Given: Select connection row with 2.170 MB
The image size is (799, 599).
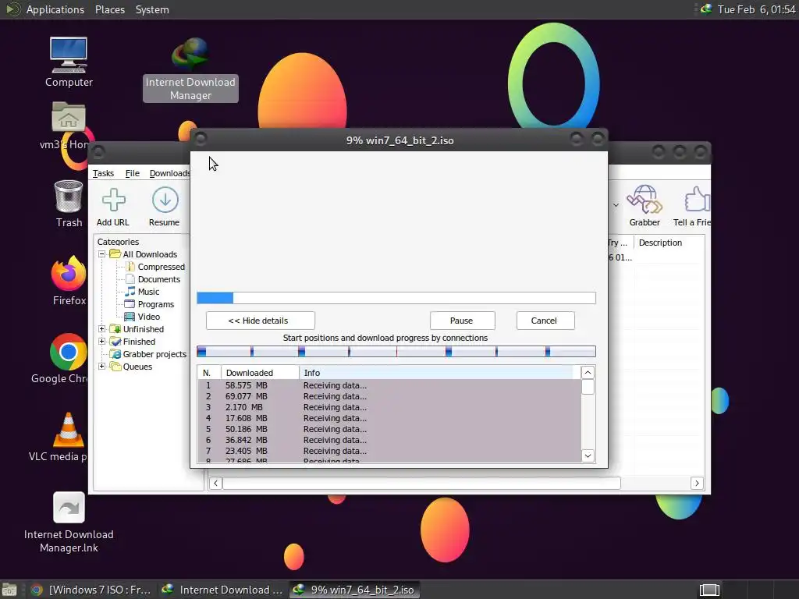Looking at the screenshot, I should [389, 407].
